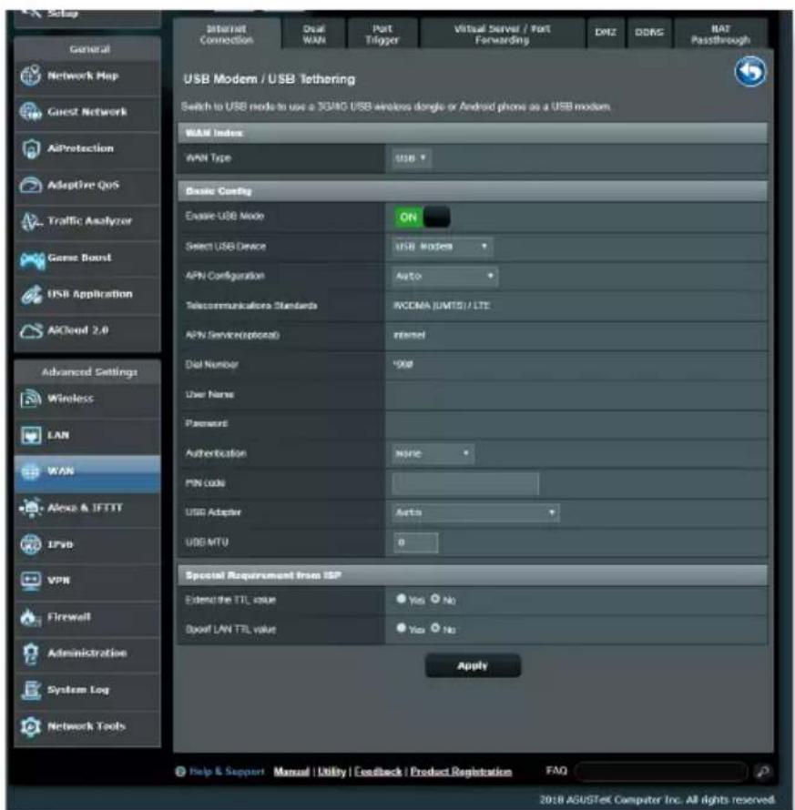Toggle the Enable USB Mode switch
The height and width of the screenshot is (810, 795).
coord(422,217)
